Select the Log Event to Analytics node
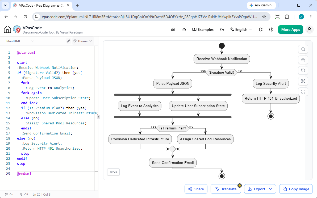The image size is (317, 198). [140, 106]
